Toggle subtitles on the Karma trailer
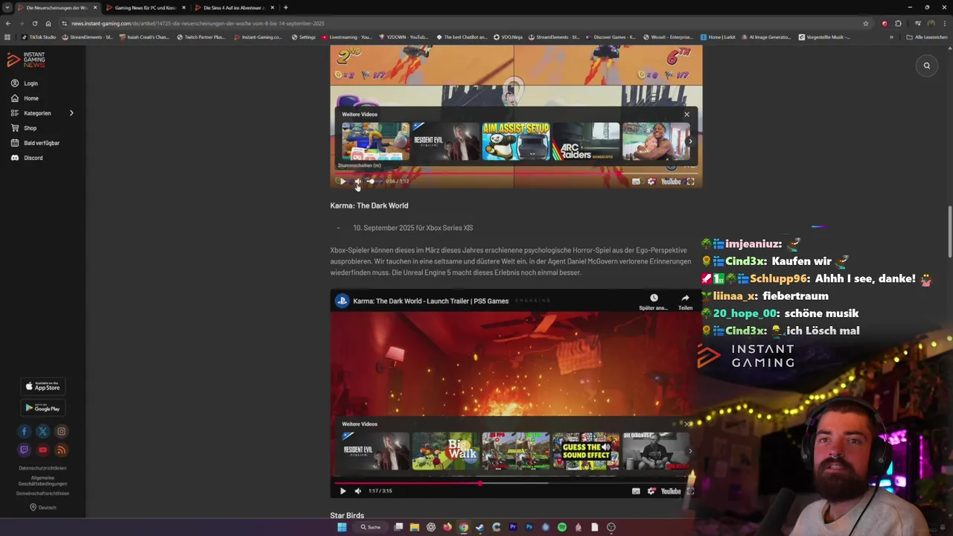Image resolution: width=953 pixels, height=536 pixels. [636, 491]
